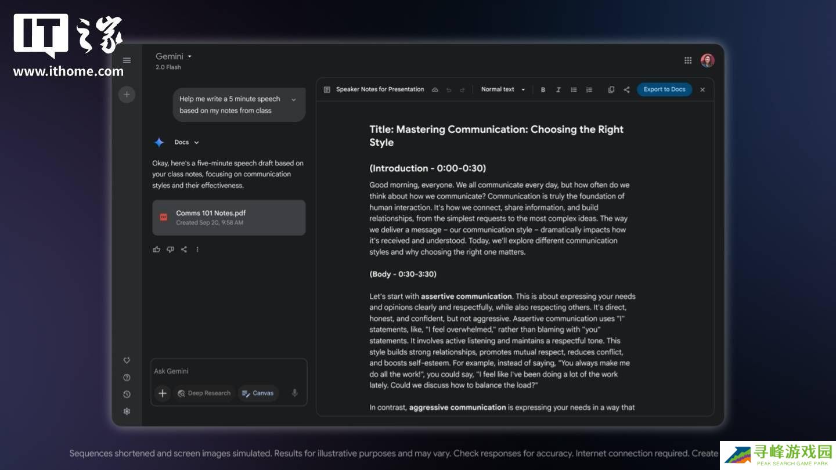Click Export to Docs button
The image size is (836, 470).
tap(664, 89)
